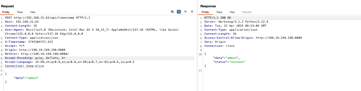Click the Connection: keep-alive header
The image size is (361, 91).
(x=25, y=66)
